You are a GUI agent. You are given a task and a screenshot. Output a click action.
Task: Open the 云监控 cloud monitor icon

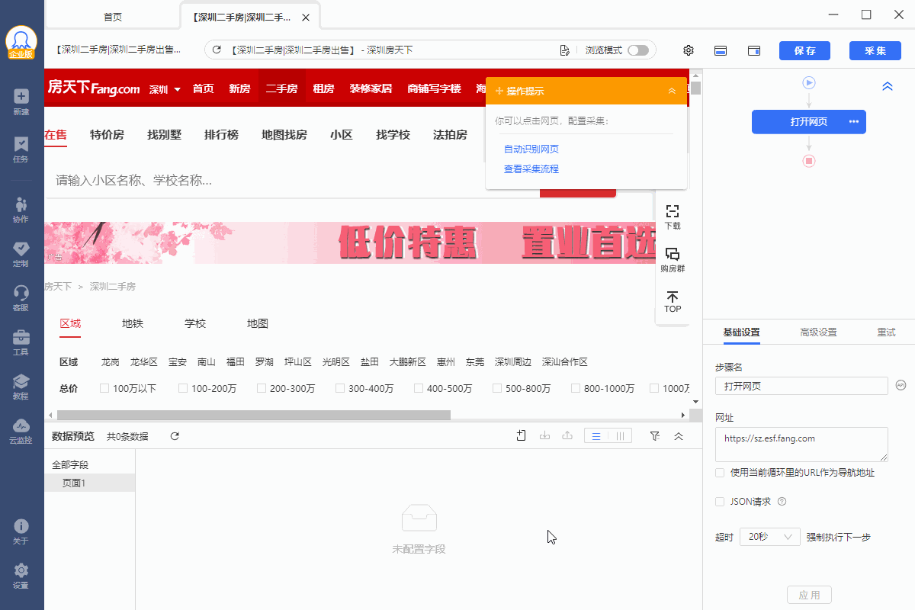(x=21, y=431)
